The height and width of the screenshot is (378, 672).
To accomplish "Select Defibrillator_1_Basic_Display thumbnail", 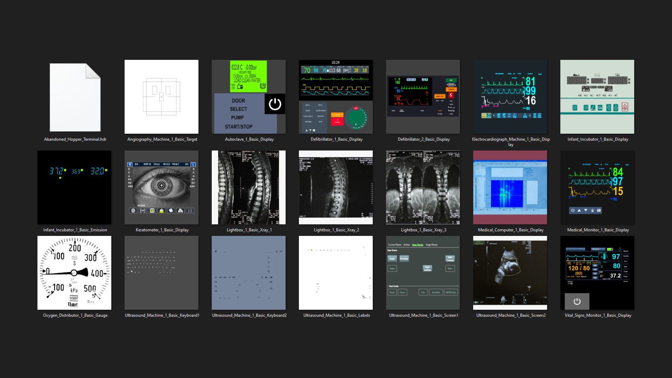I will coord(336,97).
